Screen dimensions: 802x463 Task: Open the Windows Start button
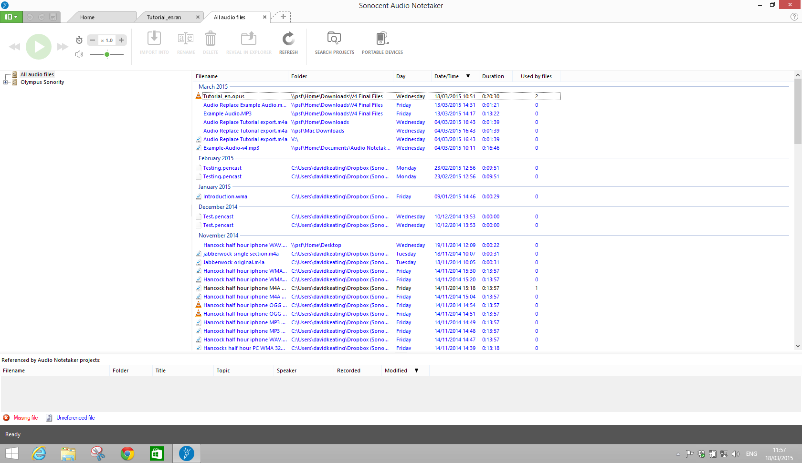[x=12, y=453]
